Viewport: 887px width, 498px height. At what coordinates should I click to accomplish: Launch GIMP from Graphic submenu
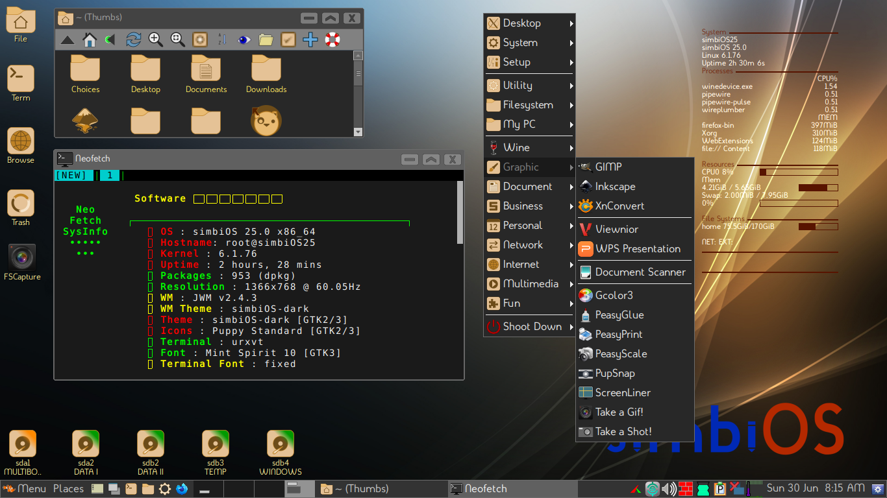(x=635, y=167)
